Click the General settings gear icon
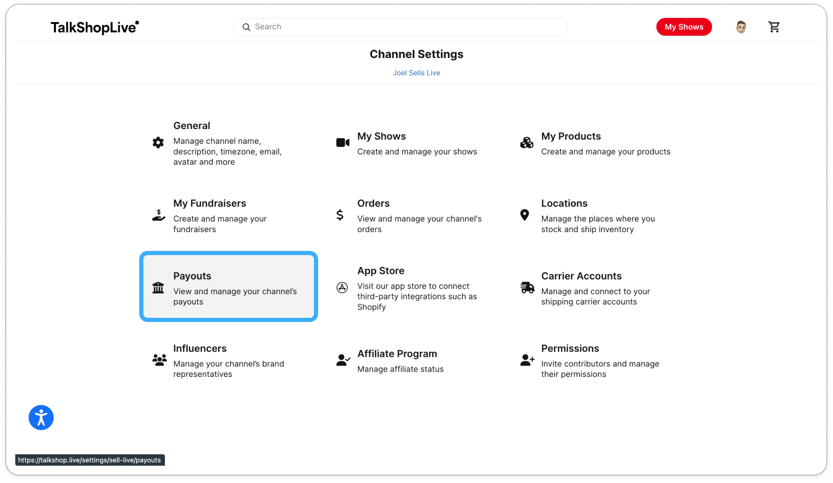Screen dimensions: 833x483 tap(158, 142)
